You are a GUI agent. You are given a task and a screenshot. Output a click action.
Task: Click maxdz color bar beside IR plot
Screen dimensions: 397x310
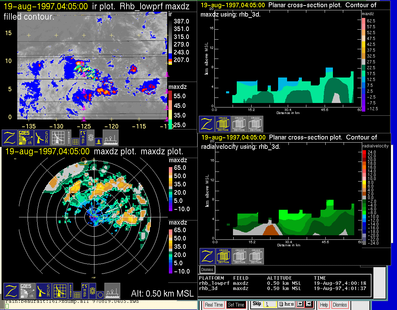pyautogui.click(x=170, y=110)
